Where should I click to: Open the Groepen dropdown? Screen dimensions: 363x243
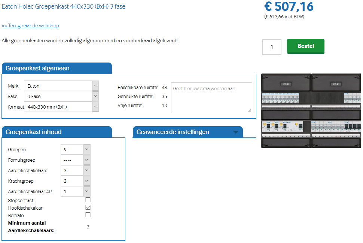pyautogui.click(x=76, y=149)
